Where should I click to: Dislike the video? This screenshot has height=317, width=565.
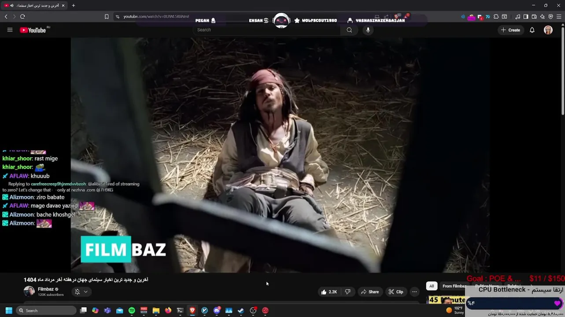click(x=347, y=292)
